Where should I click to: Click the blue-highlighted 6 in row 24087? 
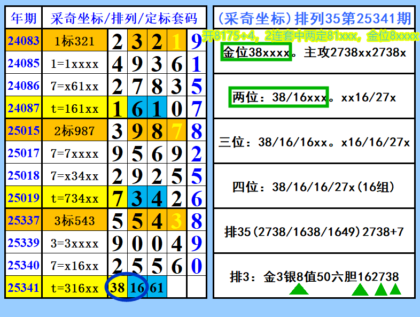coord(137,108)
